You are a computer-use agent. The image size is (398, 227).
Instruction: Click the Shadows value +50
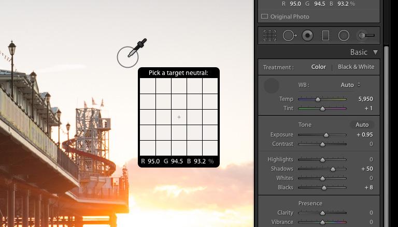(x=367, y=169)
